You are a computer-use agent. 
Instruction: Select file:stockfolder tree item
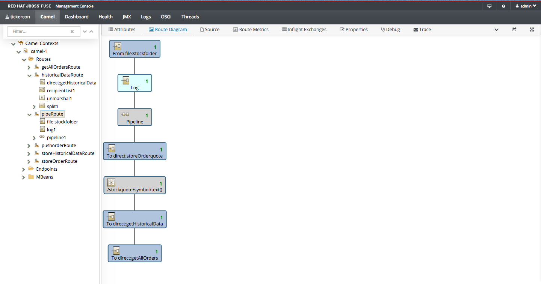pos(62,122)
